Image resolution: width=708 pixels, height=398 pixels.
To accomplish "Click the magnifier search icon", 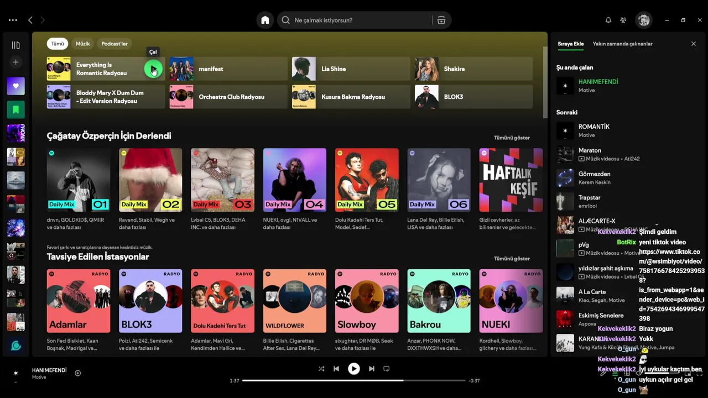I will coord(285,20).
